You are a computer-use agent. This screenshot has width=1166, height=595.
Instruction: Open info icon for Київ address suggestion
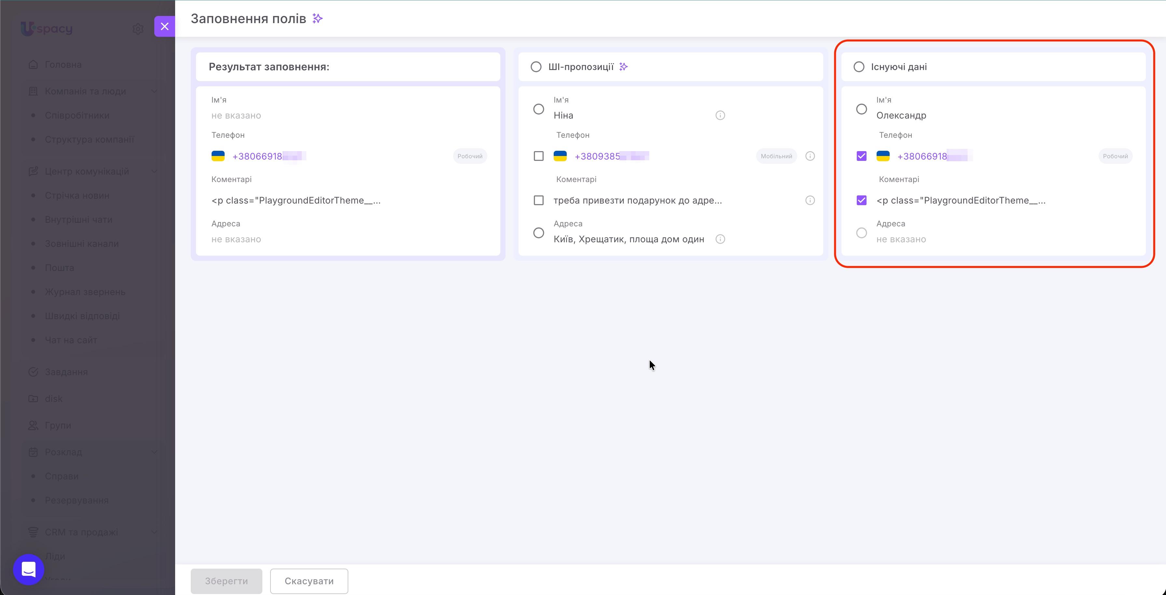(x=720, y=239)
